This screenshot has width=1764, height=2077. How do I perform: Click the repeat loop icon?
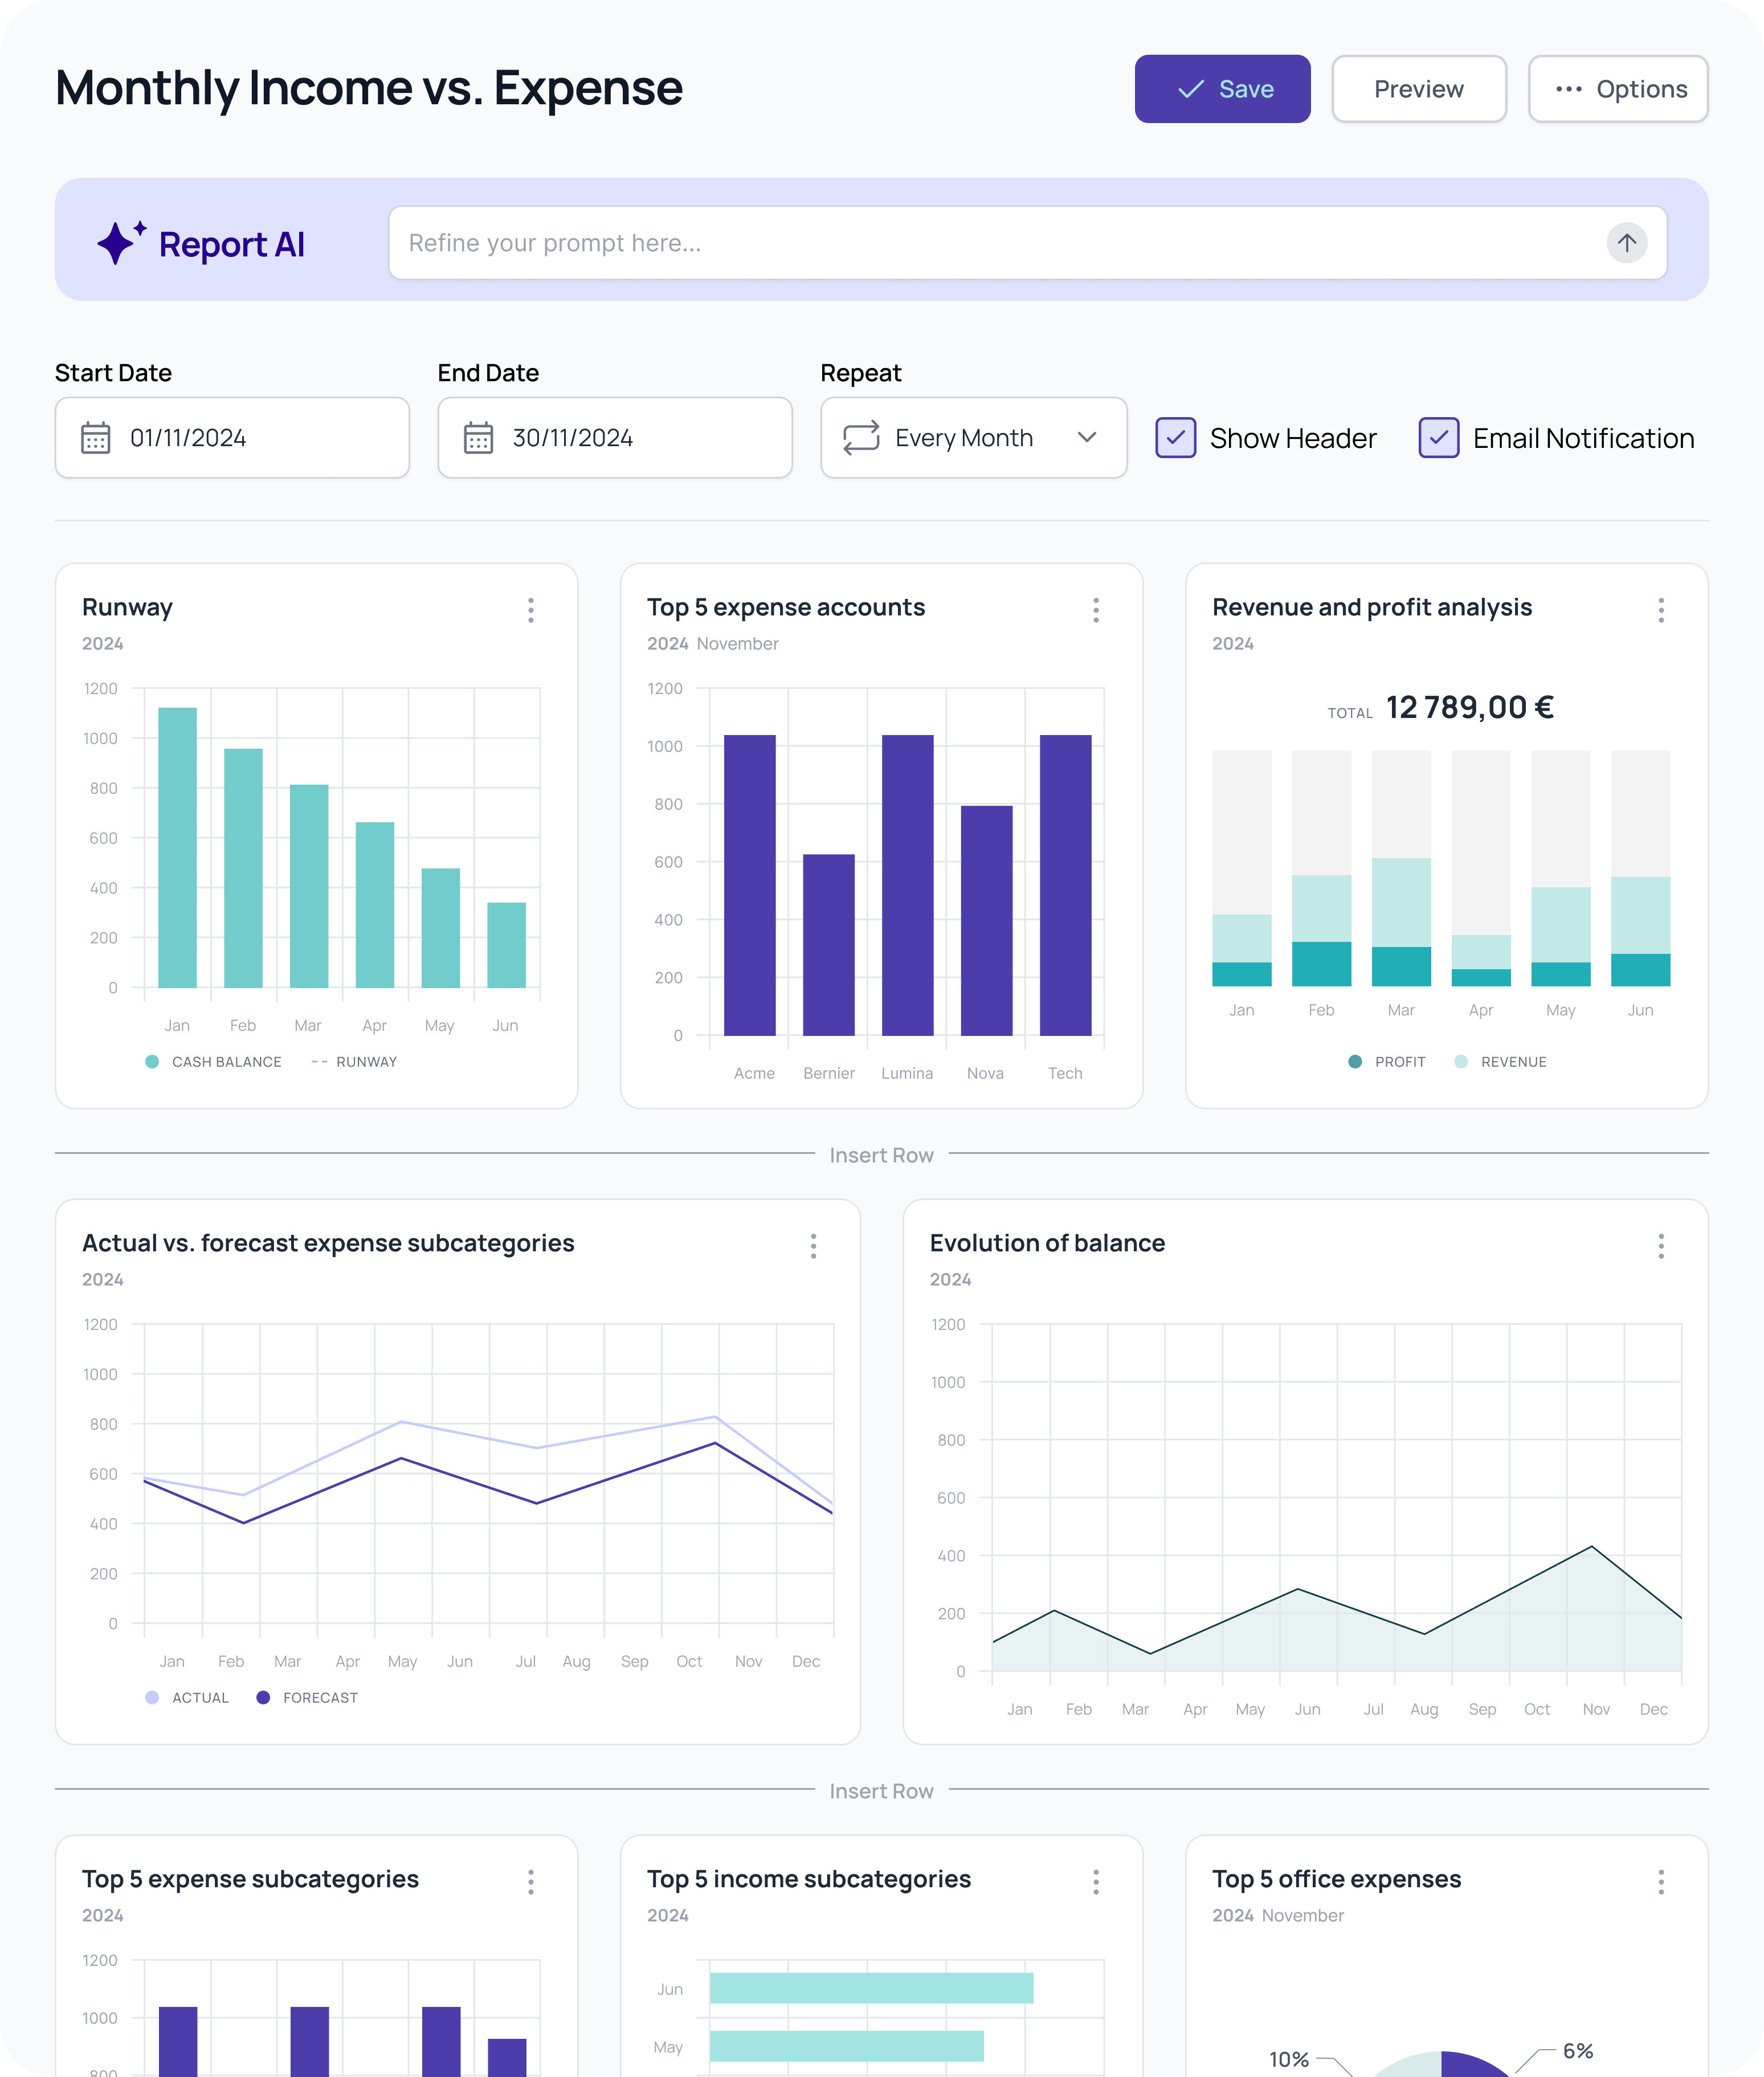click(861, 438)
